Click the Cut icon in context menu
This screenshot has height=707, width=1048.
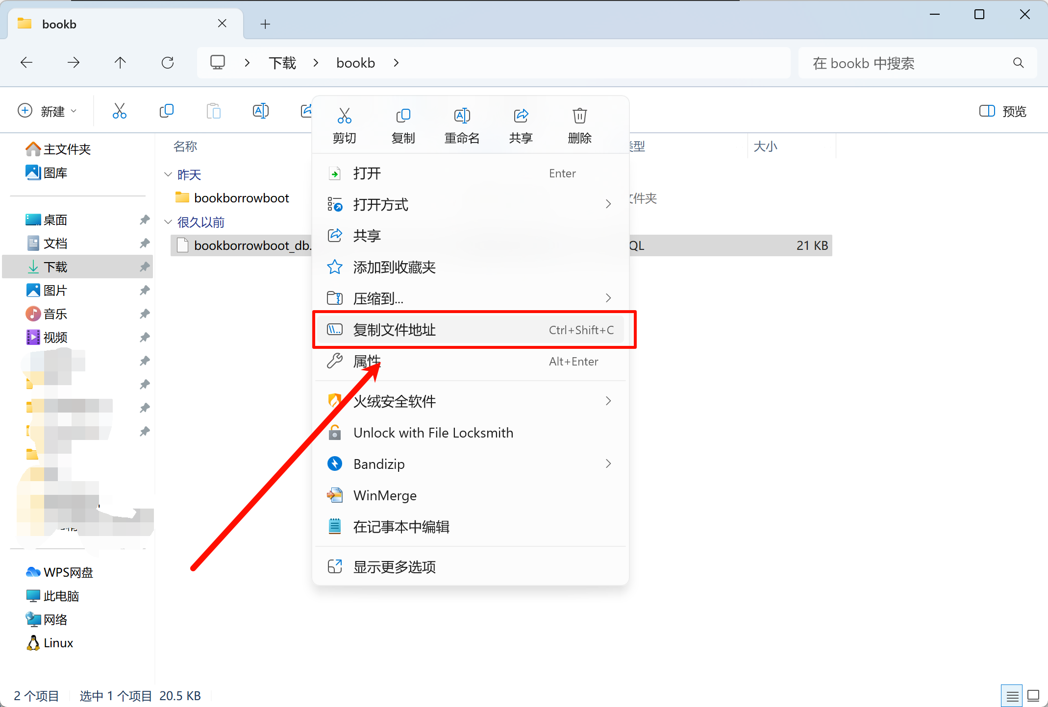[344, 116]
